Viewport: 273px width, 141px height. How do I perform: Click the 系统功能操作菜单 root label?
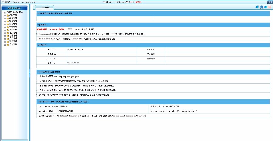tap(15, 12)
